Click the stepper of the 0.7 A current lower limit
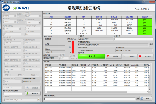Screen dimensions: 156x104 tap(5, 50)
